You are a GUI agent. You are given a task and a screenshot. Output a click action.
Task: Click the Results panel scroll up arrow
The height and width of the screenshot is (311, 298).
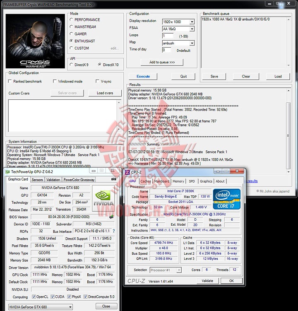click(288, 91)
